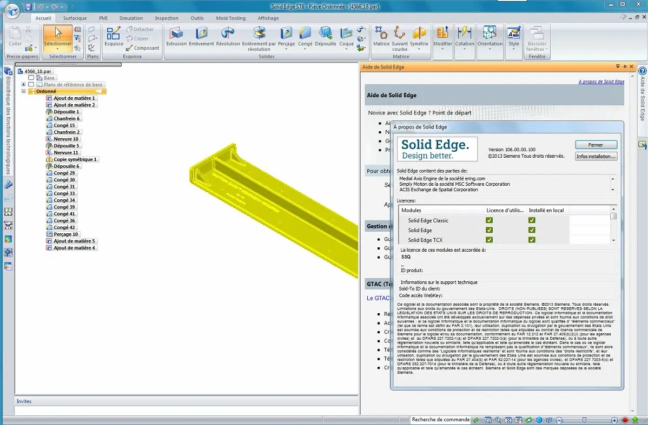Toggle Plans de référence de base checkbox
648x425 pixels.
coord(31,84)
